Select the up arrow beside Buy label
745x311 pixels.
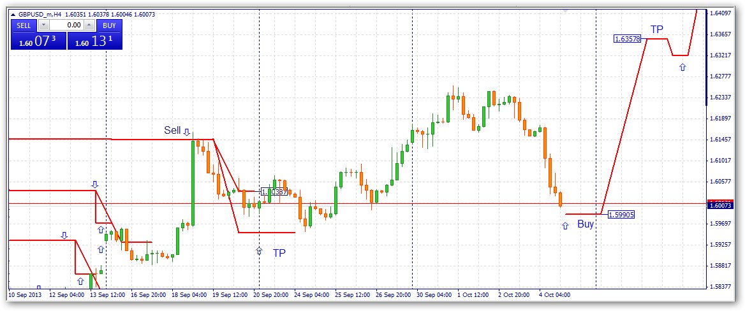point(565,226)
